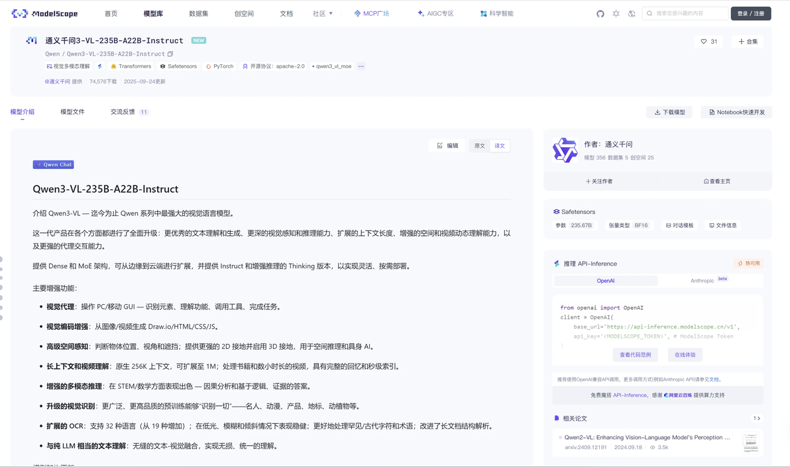Click the 登录 / 注册 button
The width and height of the screenshot is (790, 467).
coord(751,14)
